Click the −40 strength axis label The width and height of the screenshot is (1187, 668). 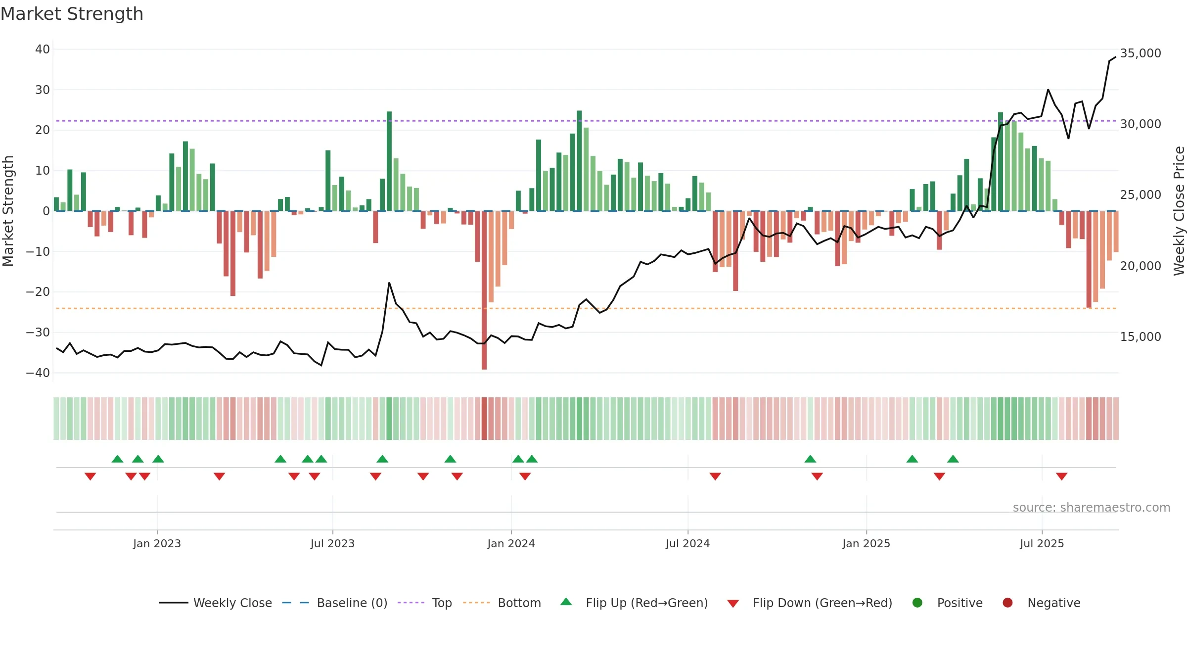click(38, 373)
